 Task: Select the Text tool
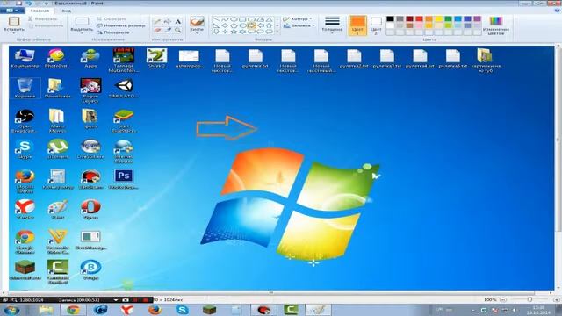(x=177, y=21)
